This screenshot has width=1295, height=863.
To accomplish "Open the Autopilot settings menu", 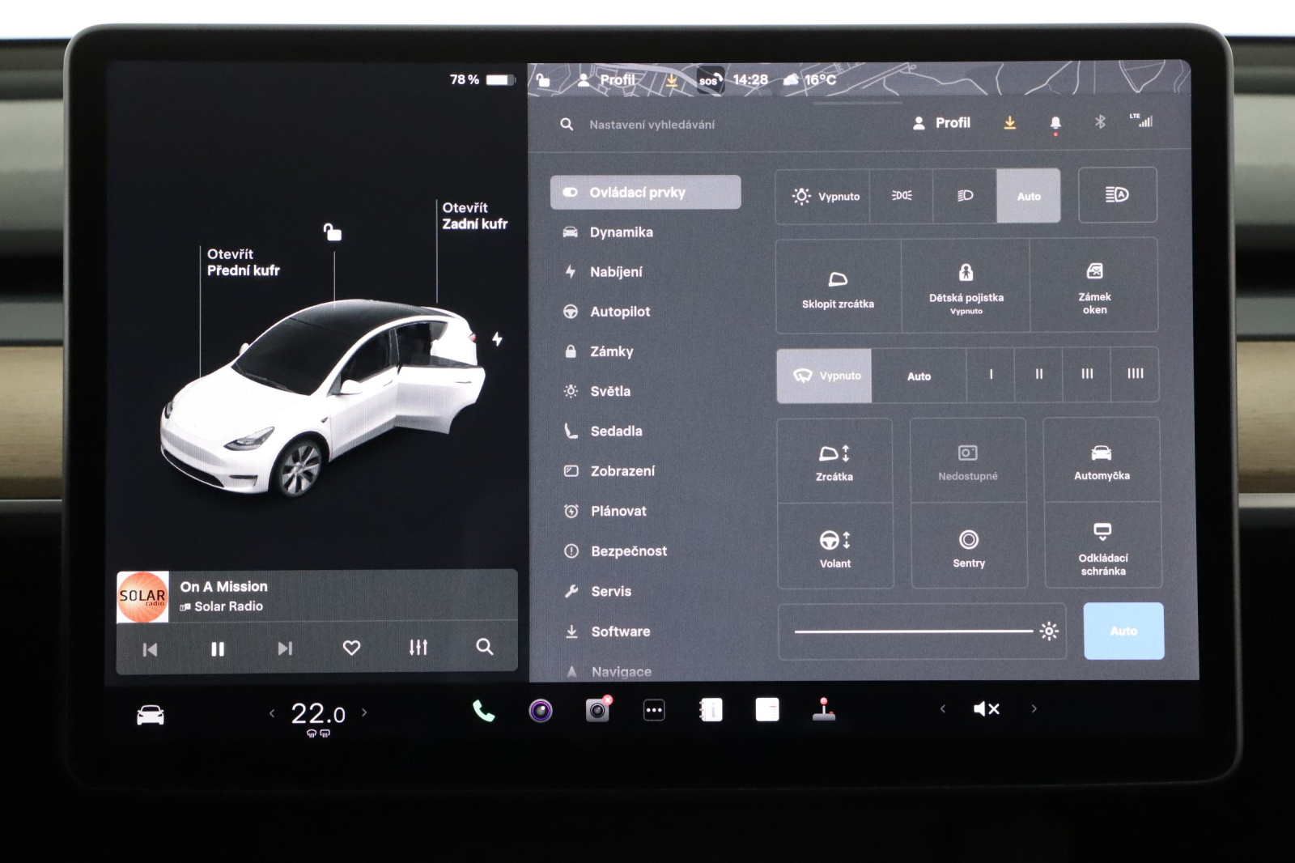I will [x=620, y=312].
